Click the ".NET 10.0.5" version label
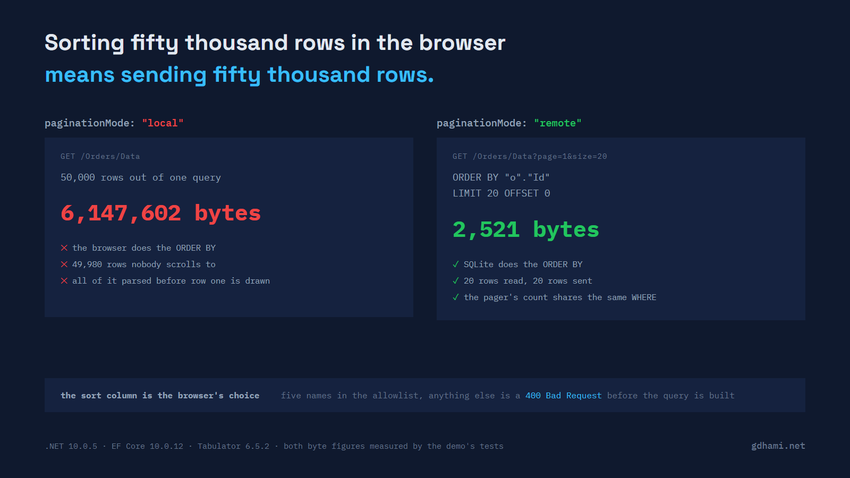 [71, 447]
